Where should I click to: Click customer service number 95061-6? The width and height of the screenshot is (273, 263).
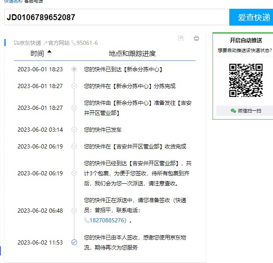coord(87,43)
